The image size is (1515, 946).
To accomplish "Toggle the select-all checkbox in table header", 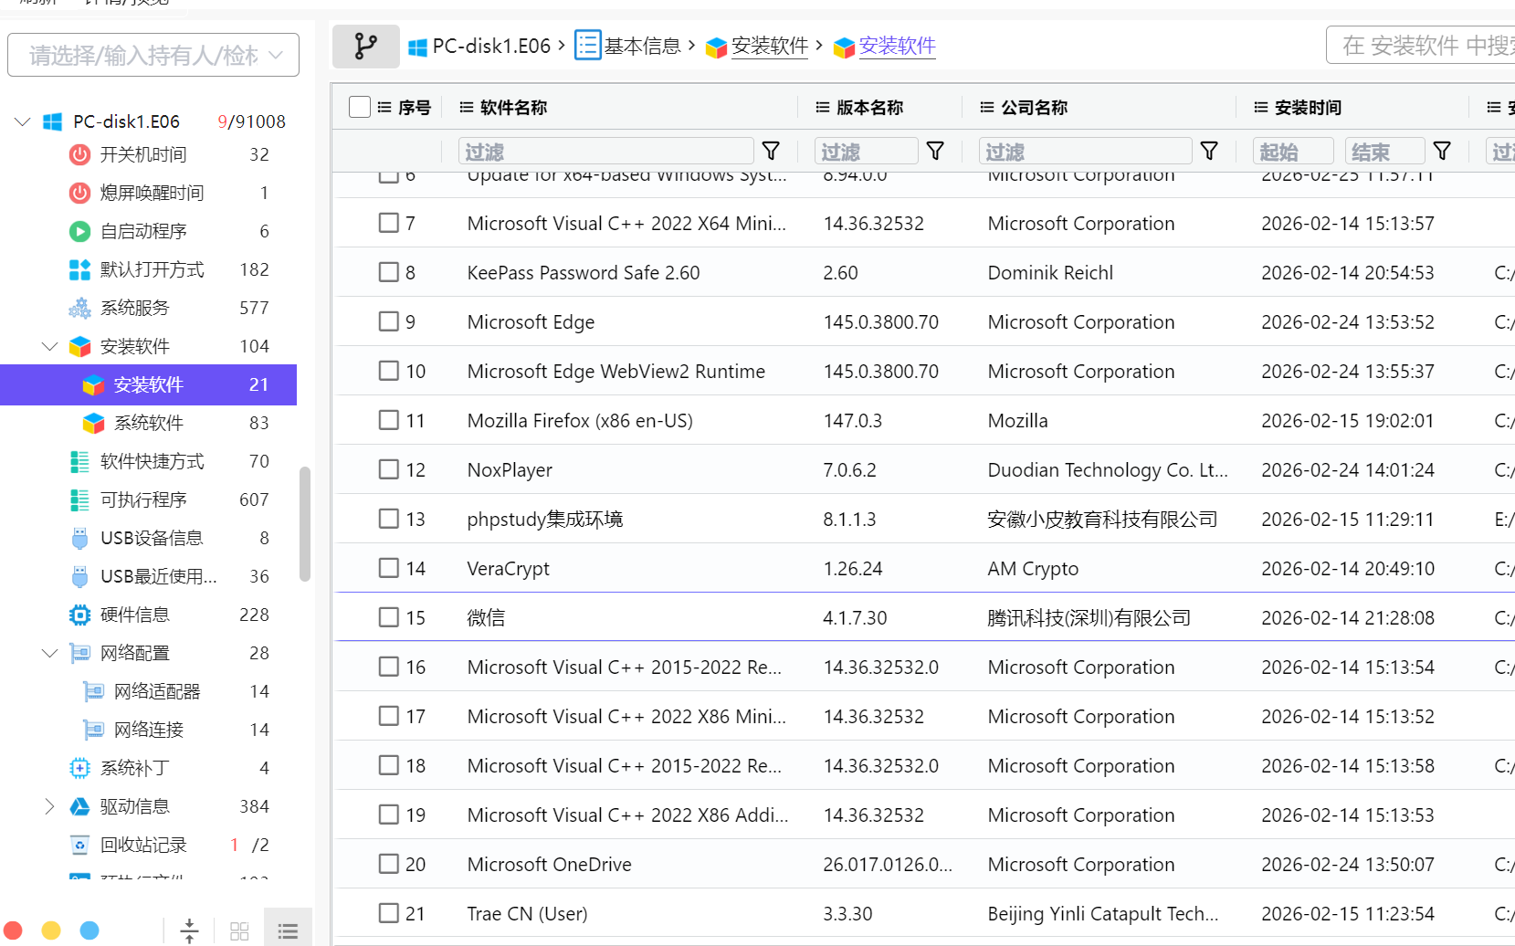I will [x=360, y=107].
